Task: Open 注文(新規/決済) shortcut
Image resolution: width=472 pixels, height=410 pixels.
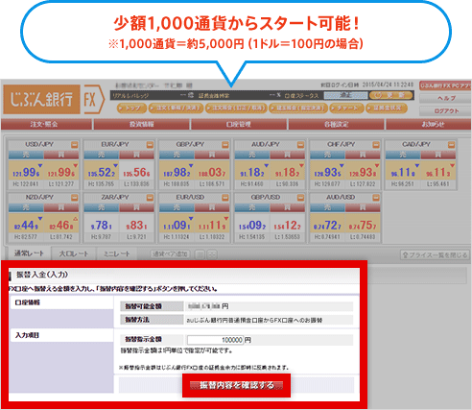Action: pos(176,109)
